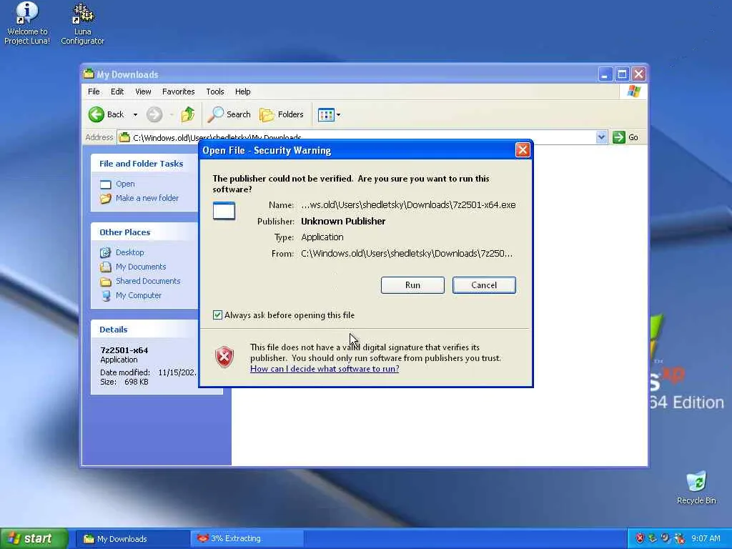Image resolution: width=732 pixels, height=549 pixels.
Task: Switch to 3% Extracting taskbar button
Action: coord(247,539)
